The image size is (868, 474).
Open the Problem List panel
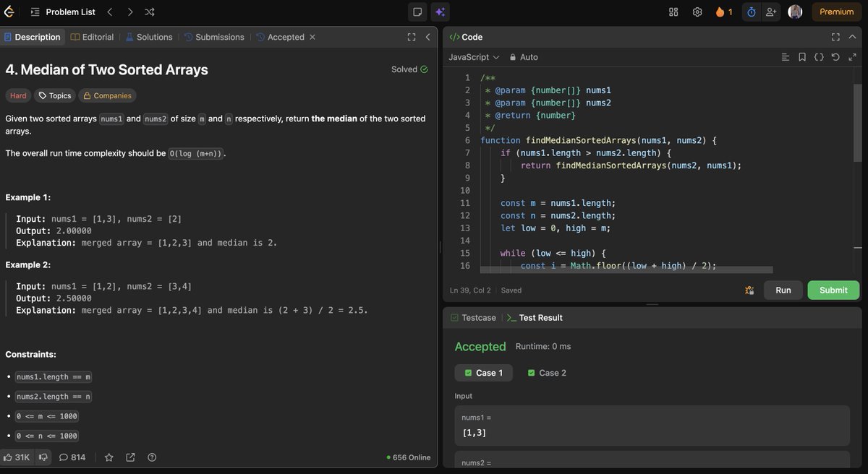pyautogui.click(x=63, y=12)
